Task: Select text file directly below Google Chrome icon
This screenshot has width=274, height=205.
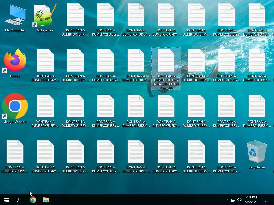Action: click(x=15, y=157)
